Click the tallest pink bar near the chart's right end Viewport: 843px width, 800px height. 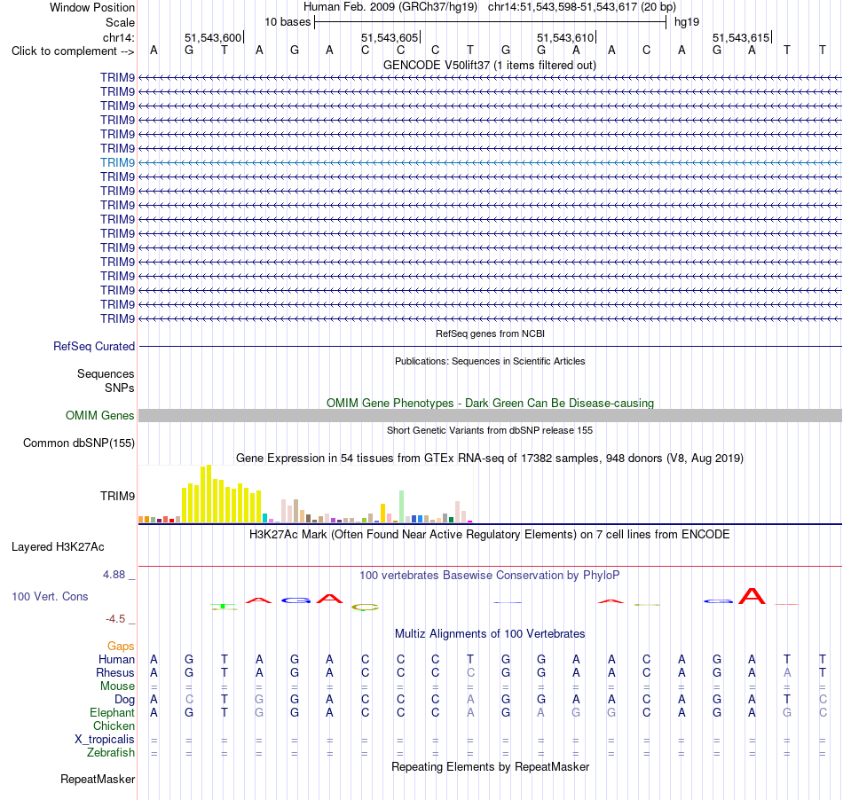point(458,512)
